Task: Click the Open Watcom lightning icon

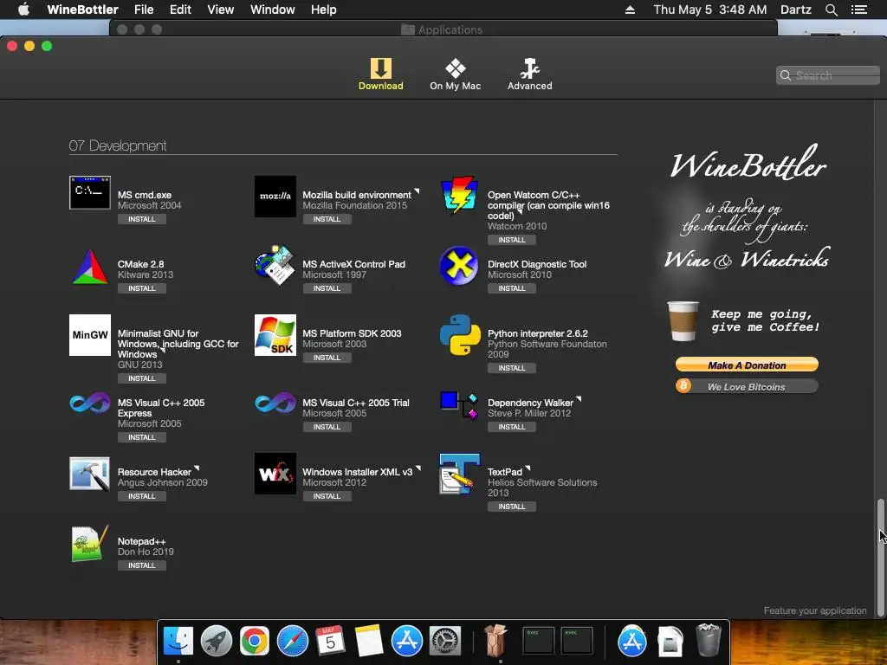Action: (x=460, y=195)
